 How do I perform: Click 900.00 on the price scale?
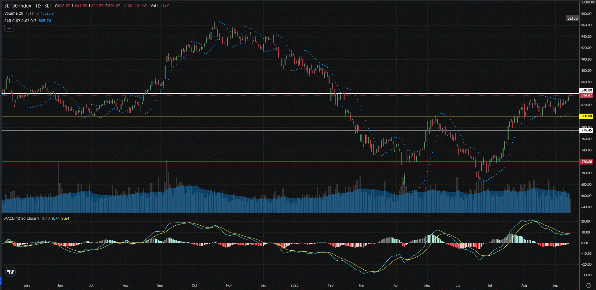[586, 59]
